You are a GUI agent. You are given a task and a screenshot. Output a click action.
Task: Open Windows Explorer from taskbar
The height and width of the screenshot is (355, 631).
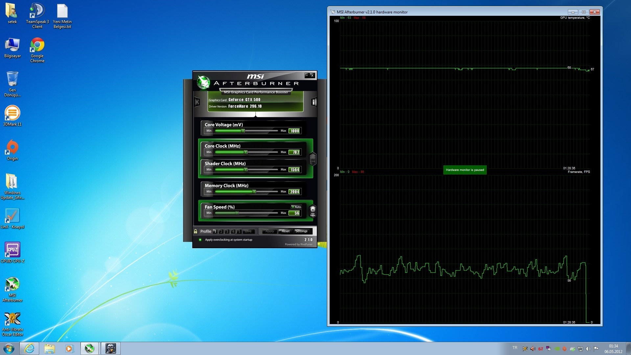tap(49, 348)
